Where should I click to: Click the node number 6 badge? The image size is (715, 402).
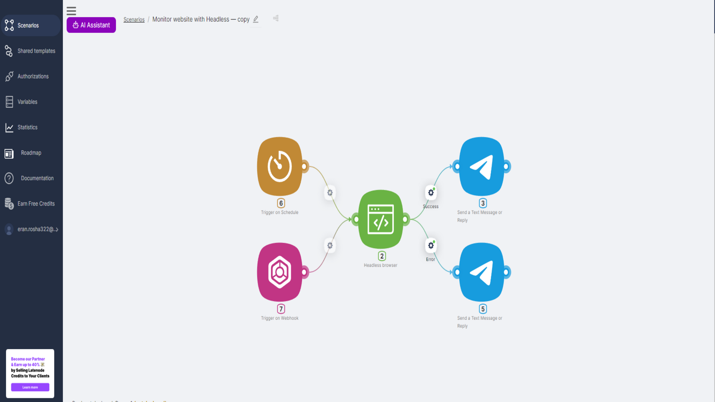(x=281, y=203)
